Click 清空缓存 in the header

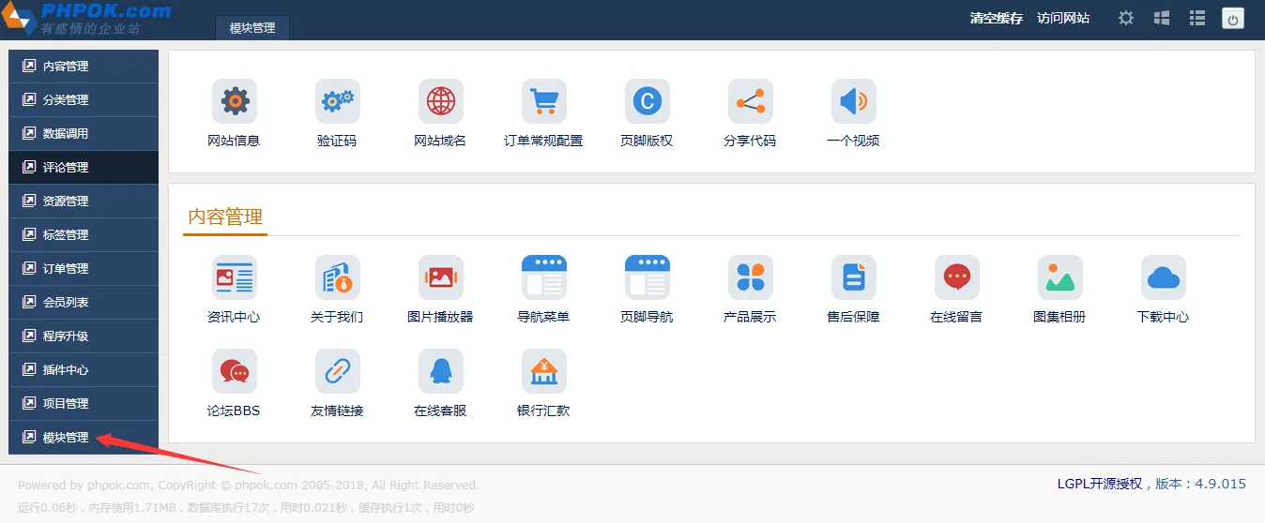click(x=996, y=18)
